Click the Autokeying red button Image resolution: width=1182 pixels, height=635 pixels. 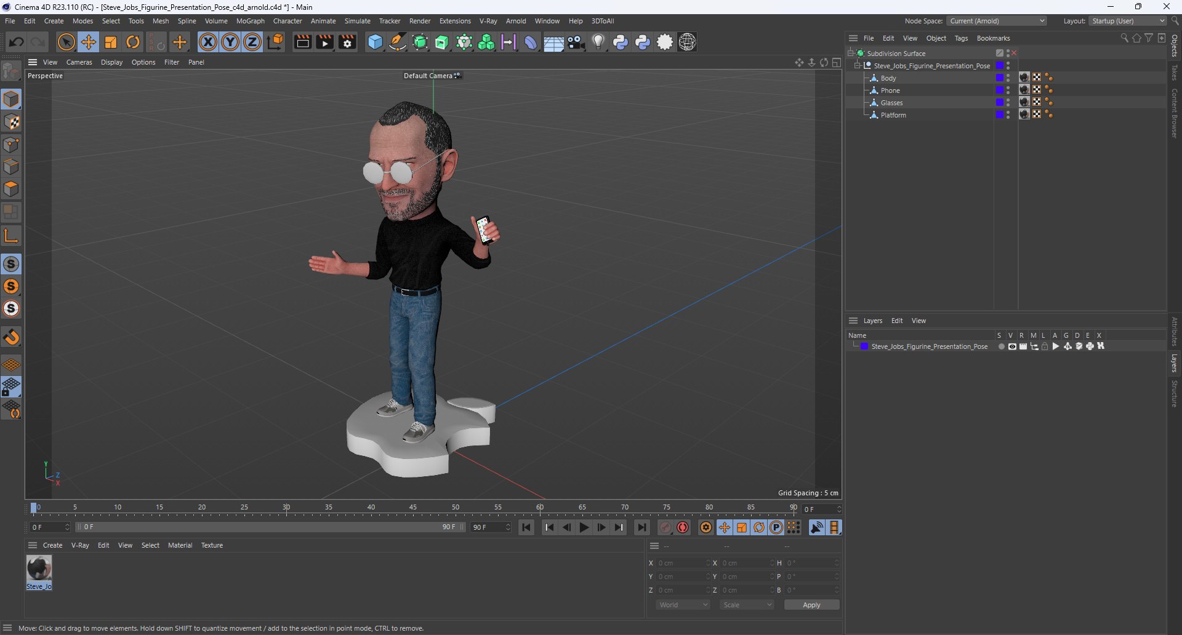pos(683,527)
